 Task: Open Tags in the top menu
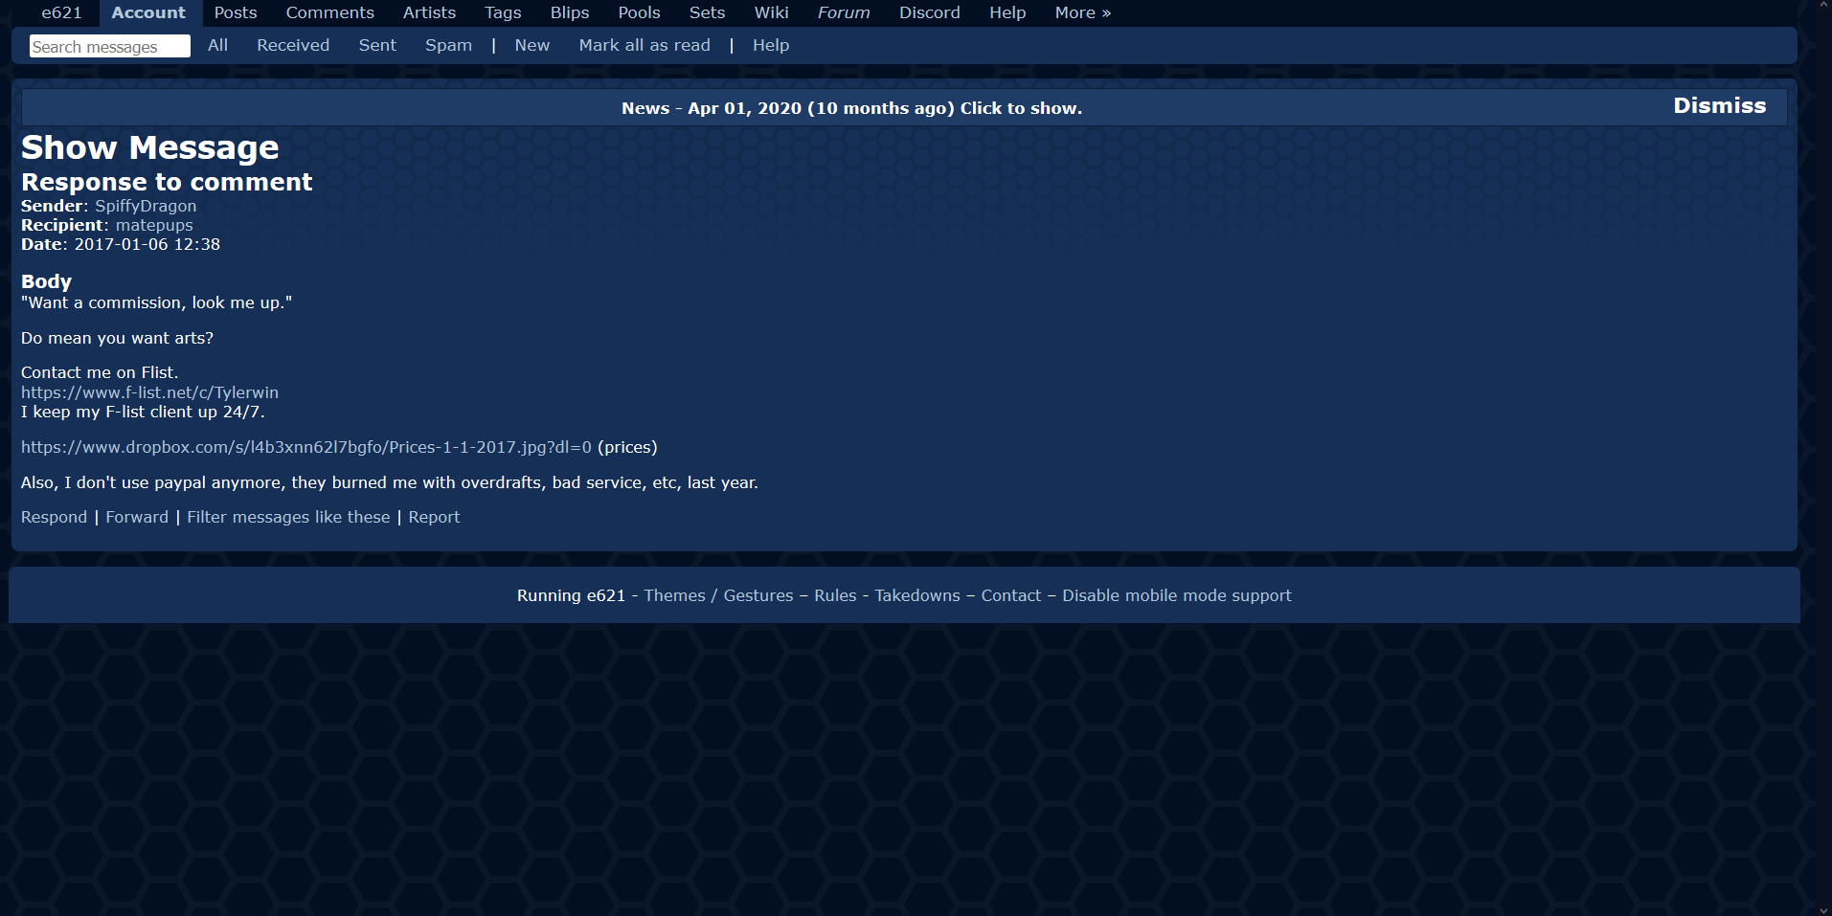pyautogui.click(x=503, y=12)
